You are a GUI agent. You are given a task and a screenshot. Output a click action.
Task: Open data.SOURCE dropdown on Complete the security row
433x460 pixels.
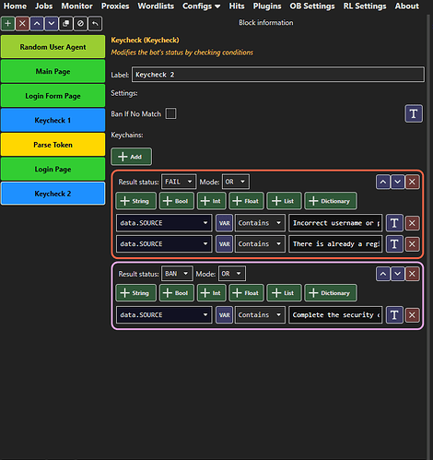point(164,315)
